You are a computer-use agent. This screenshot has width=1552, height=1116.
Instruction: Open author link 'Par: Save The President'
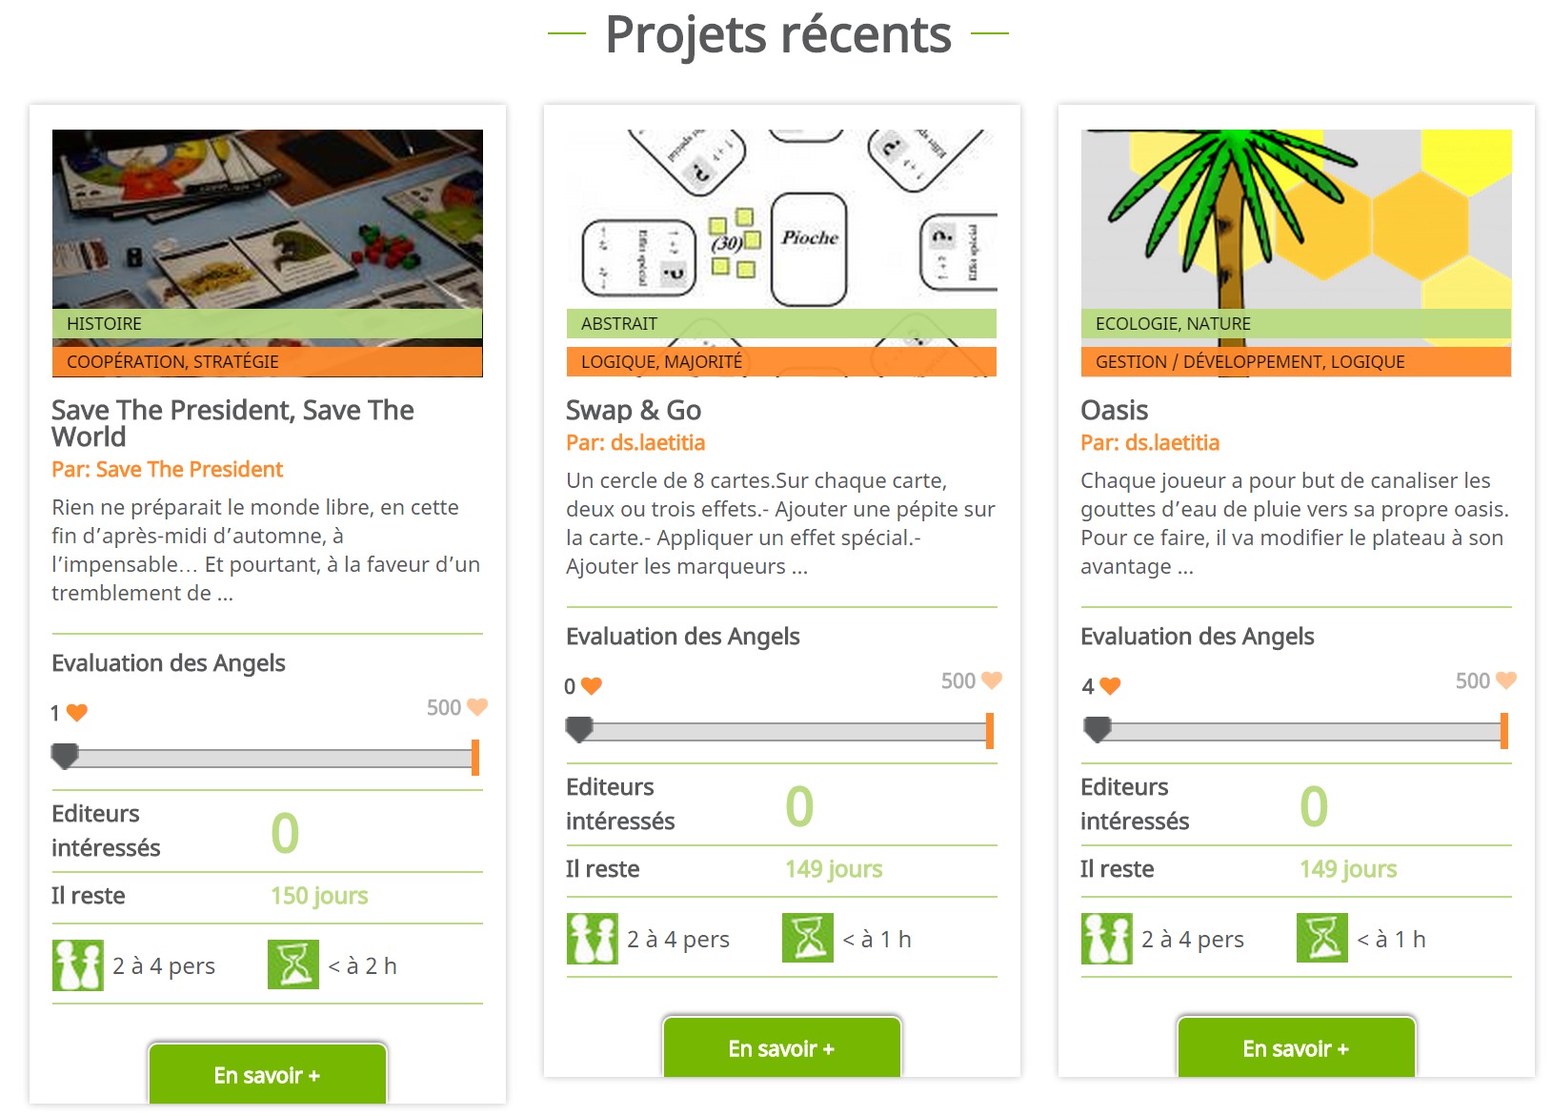point(168,470)
